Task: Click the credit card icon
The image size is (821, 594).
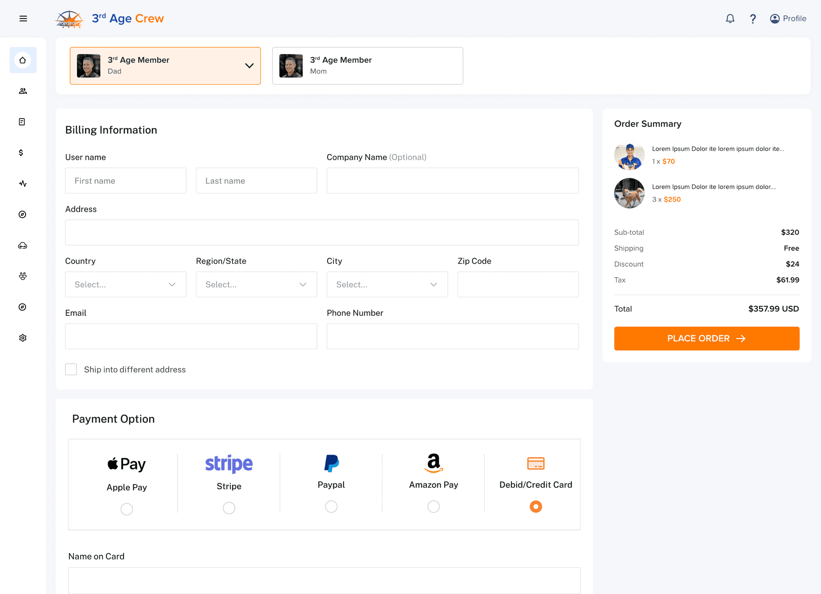Action: (536, 463)
